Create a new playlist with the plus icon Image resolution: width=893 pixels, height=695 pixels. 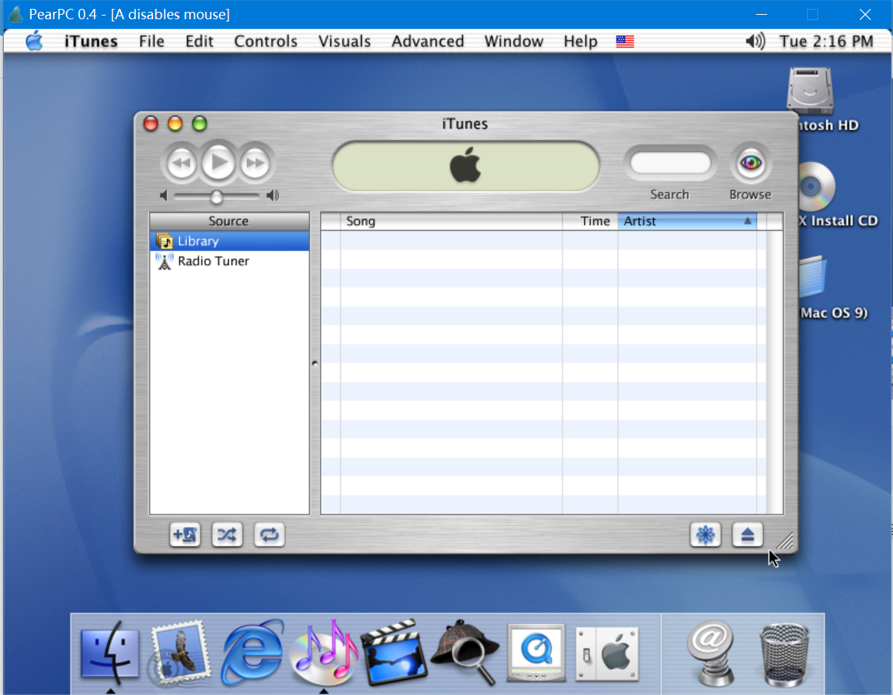pos(185,534)
